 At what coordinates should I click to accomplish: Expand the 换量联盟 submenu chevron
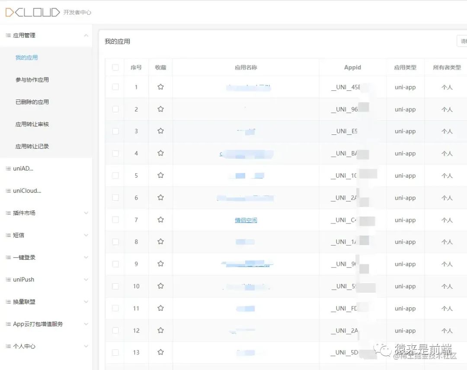point(86,302)
